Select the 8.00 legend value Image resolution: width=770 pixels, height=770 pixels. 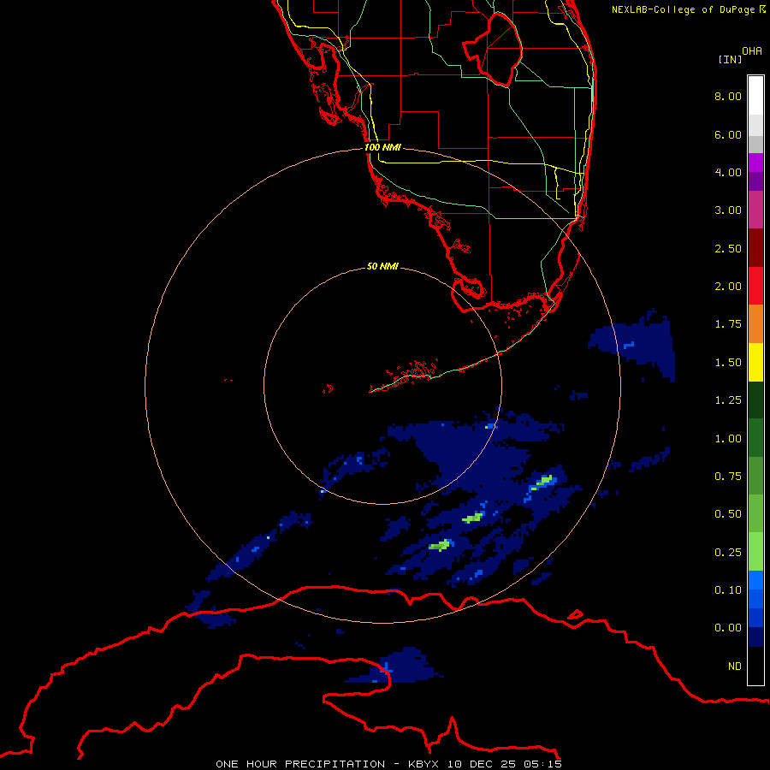[728, 96]
